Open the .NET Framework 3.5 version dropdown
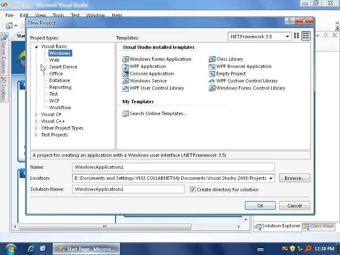Screen dimensions: 340x255 [287, 37]
